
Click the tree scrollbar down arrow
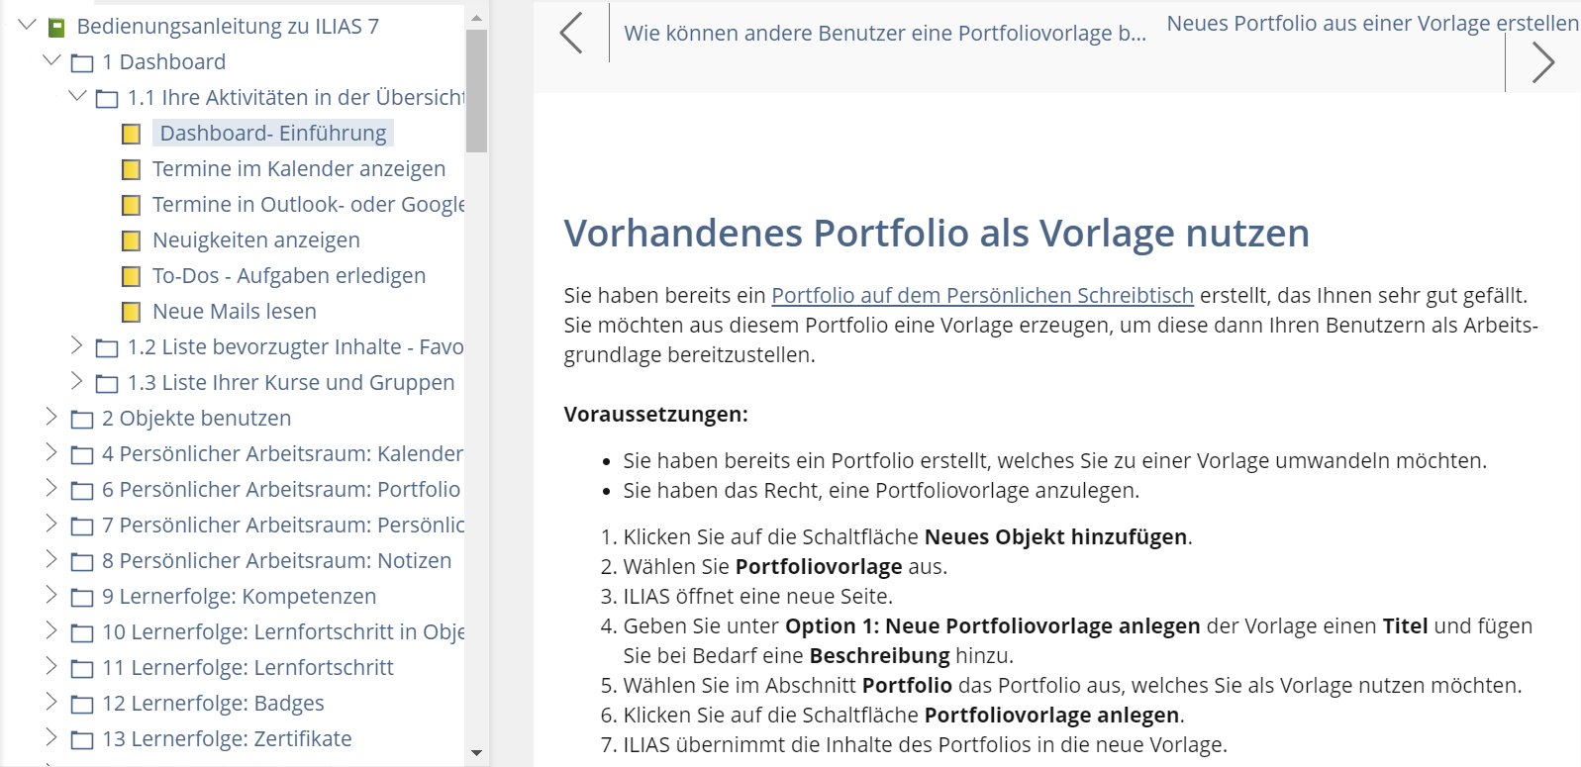[x=476, y=753]
